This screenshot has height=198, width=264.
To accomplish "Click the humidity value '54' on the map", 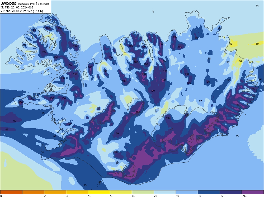I will pyautogui.click(x=241, y=62).
